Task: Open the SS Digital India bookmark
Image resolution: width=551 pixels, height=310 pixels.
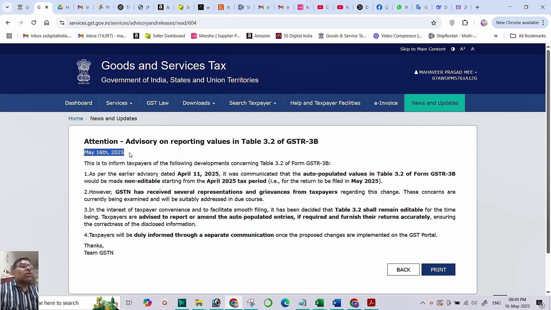Action: click(294, 36)
